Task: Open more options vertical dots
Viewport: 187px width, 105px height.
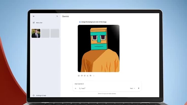Action: pos(94,76)
